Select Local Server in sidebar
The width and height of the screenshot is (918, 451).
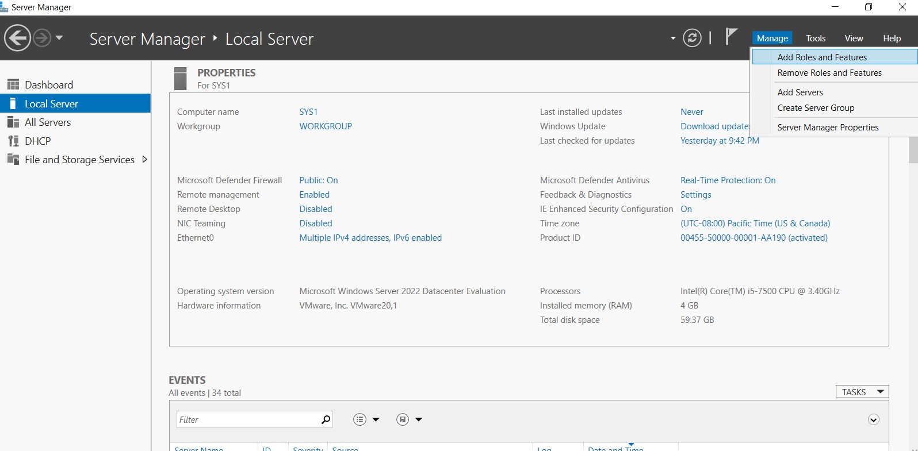[75, 103]
